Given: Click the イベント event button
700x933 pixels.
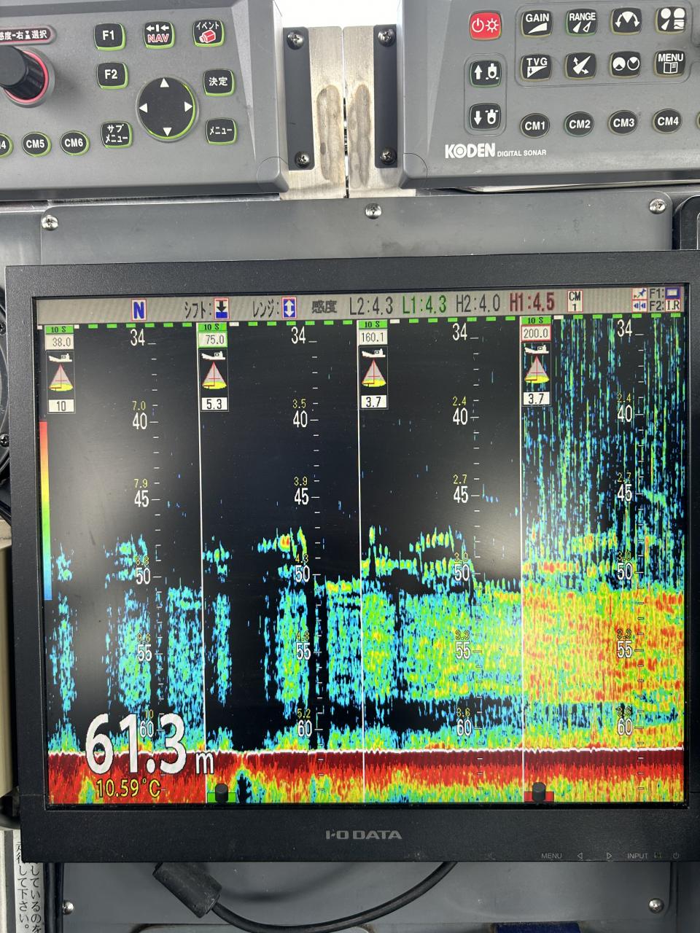Looking at the screenshot, I should (x=208, y=31).
